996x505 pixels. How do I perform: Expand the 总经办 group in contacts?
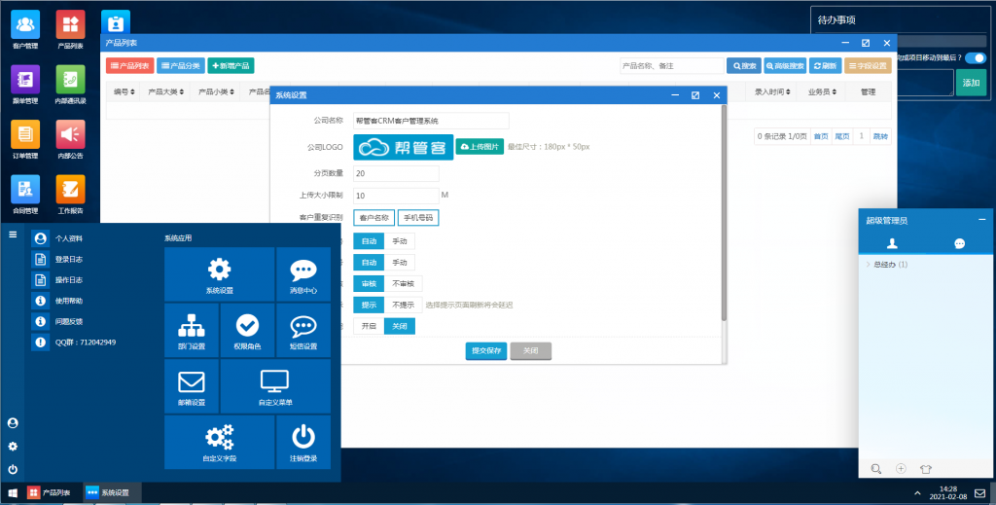click(x=868, y=265)
